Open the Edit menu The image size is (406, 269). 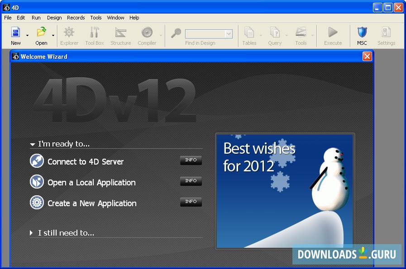coord(21,18)
